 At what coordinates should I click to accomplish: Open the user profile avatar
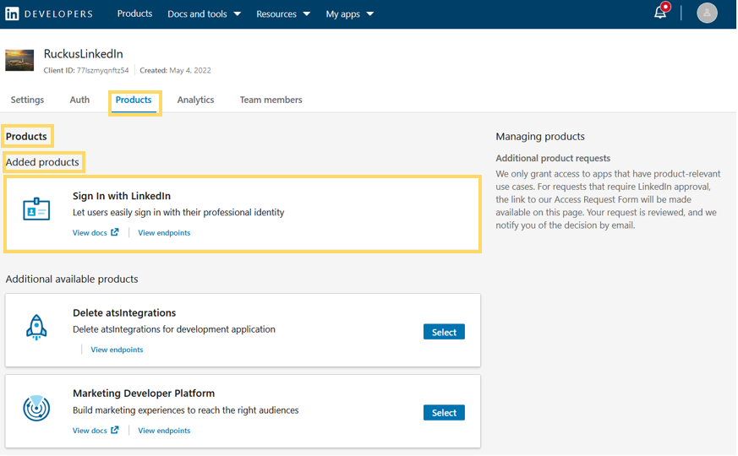coord(707,14)
